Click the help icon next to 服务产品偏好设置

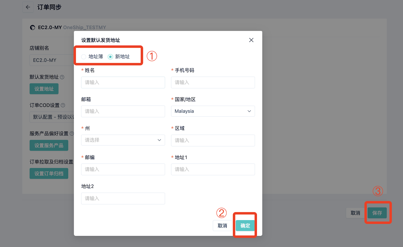(72, 133)
